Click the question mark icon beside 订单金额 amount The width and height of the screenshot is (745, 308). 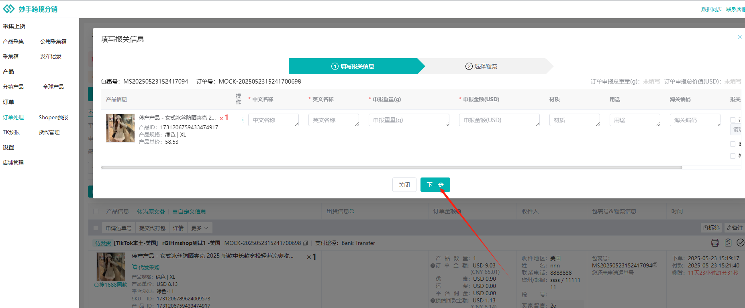[x=433, y=265]
